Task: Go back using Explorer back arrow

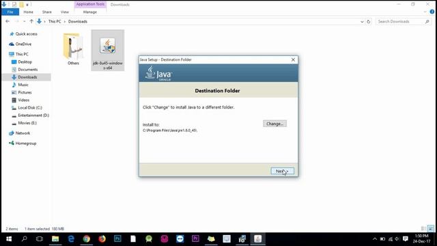Action: 8,21
